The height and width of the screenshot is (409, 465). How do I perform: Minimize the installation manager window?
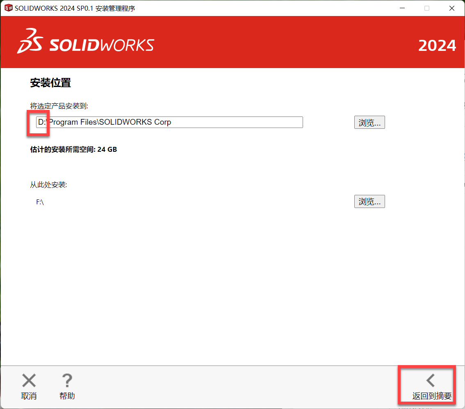402,8
